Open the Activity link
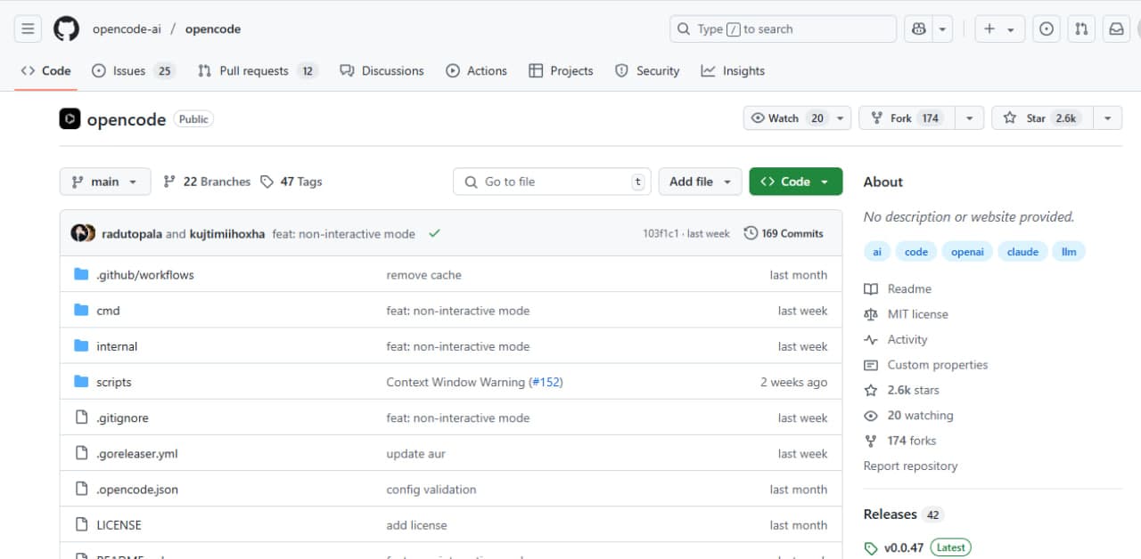 point(896,340)
